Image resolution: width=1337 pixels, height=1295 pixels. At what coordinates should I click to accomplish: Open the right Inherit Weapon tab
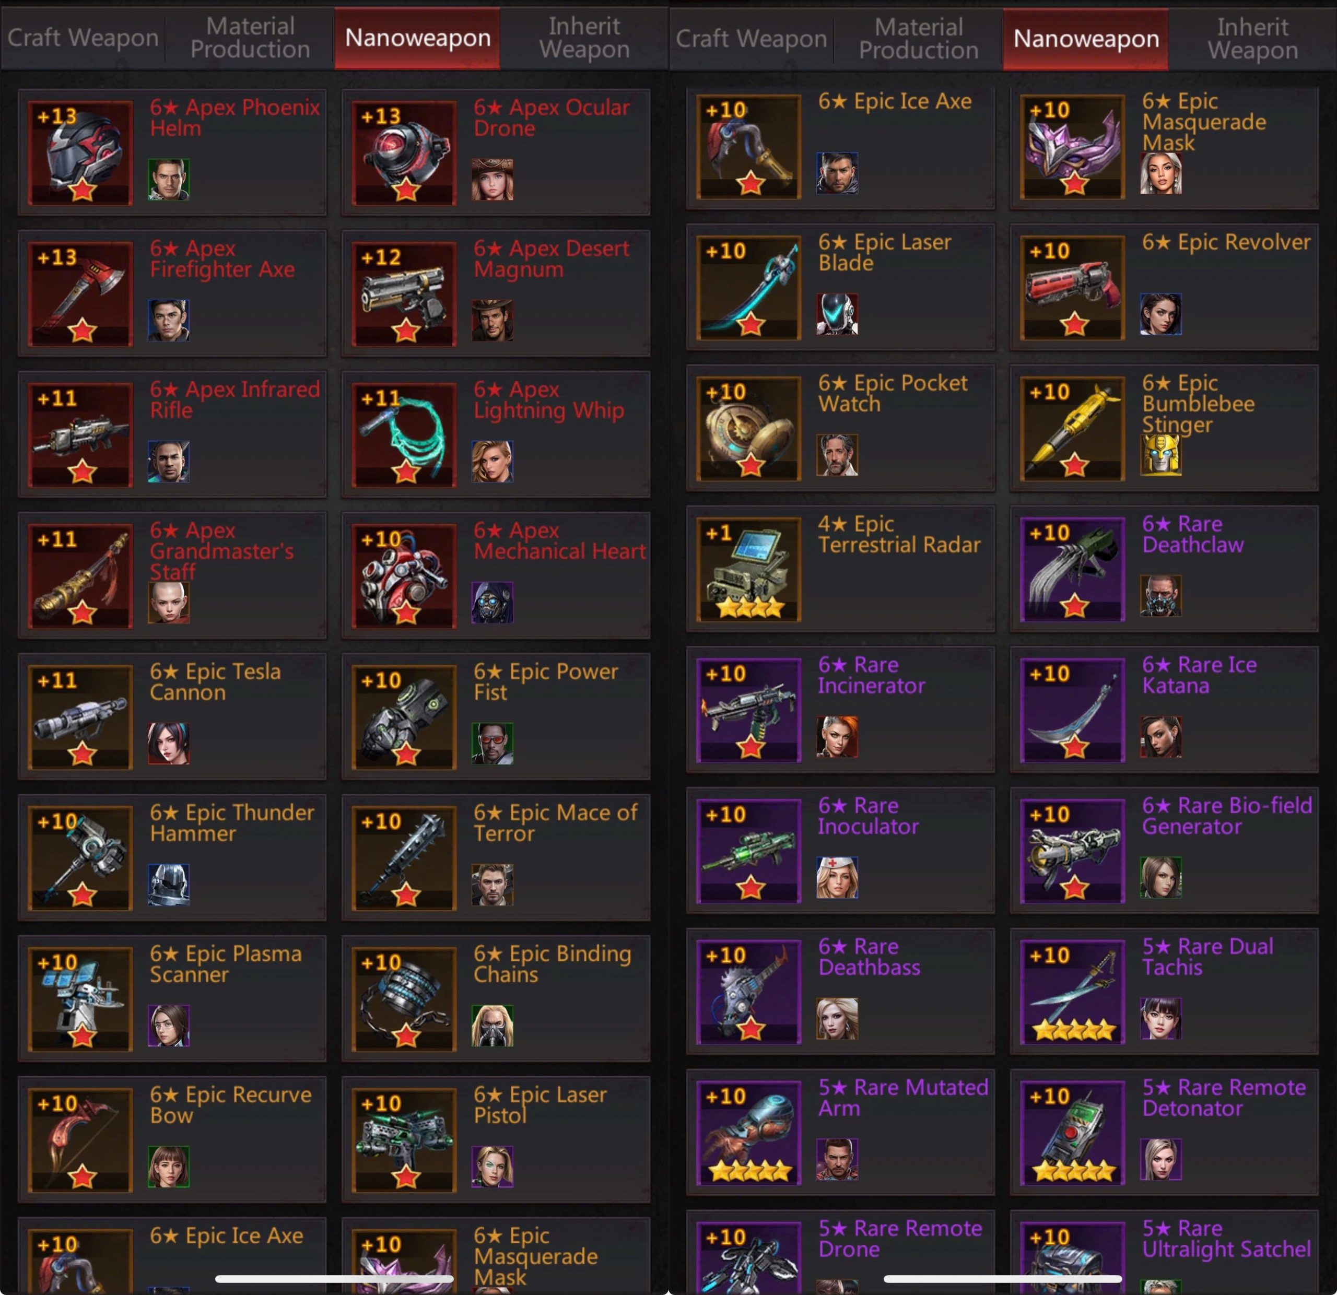pos(1253,39)
